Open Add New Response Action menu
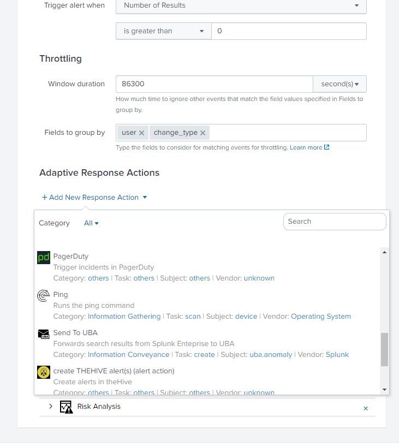399x447 pixels. point(94,197)
